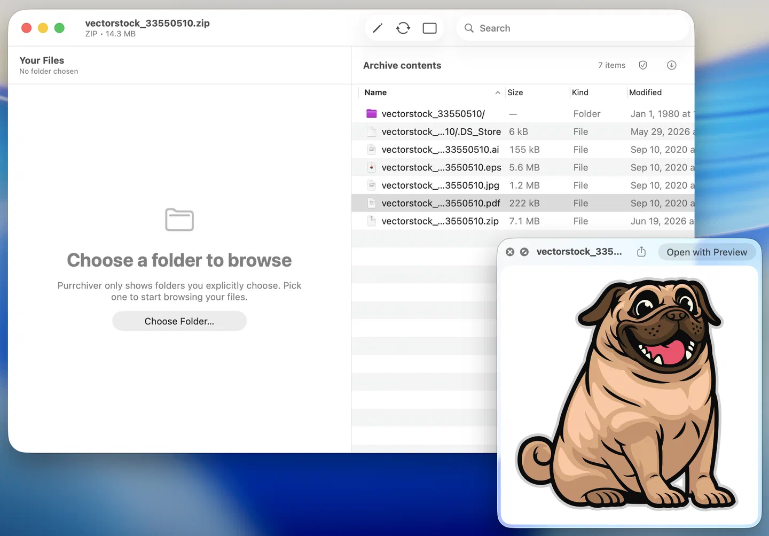Click the sort ascending chevron in Name header
Screen dimensions: 769x536
pyautogui.click(x=498, y=92)
